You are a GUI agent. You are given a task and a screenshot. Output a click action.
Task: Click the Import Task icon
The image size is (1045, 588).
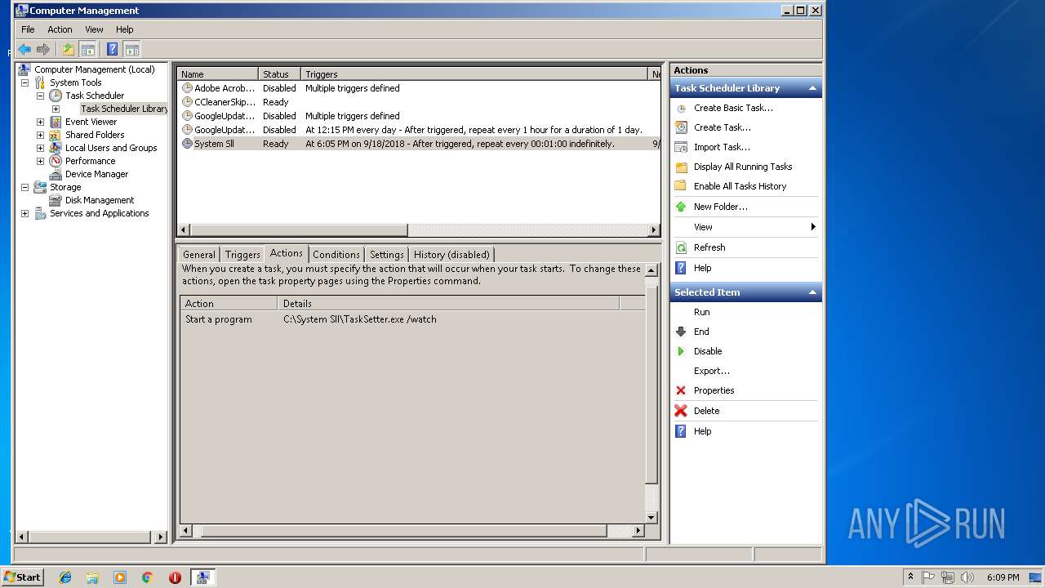(681, 147)
